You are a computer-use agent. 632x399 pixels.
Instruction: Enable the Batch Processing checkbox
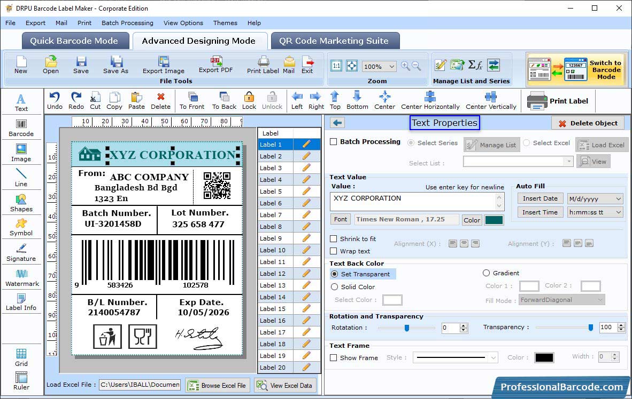333,141
